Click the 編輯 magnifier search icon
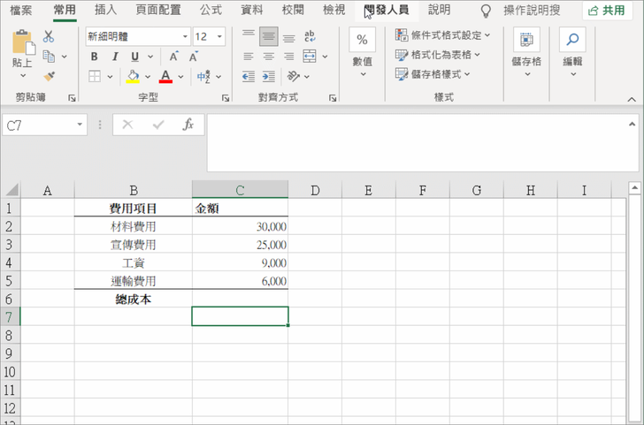 click(572, 40)
